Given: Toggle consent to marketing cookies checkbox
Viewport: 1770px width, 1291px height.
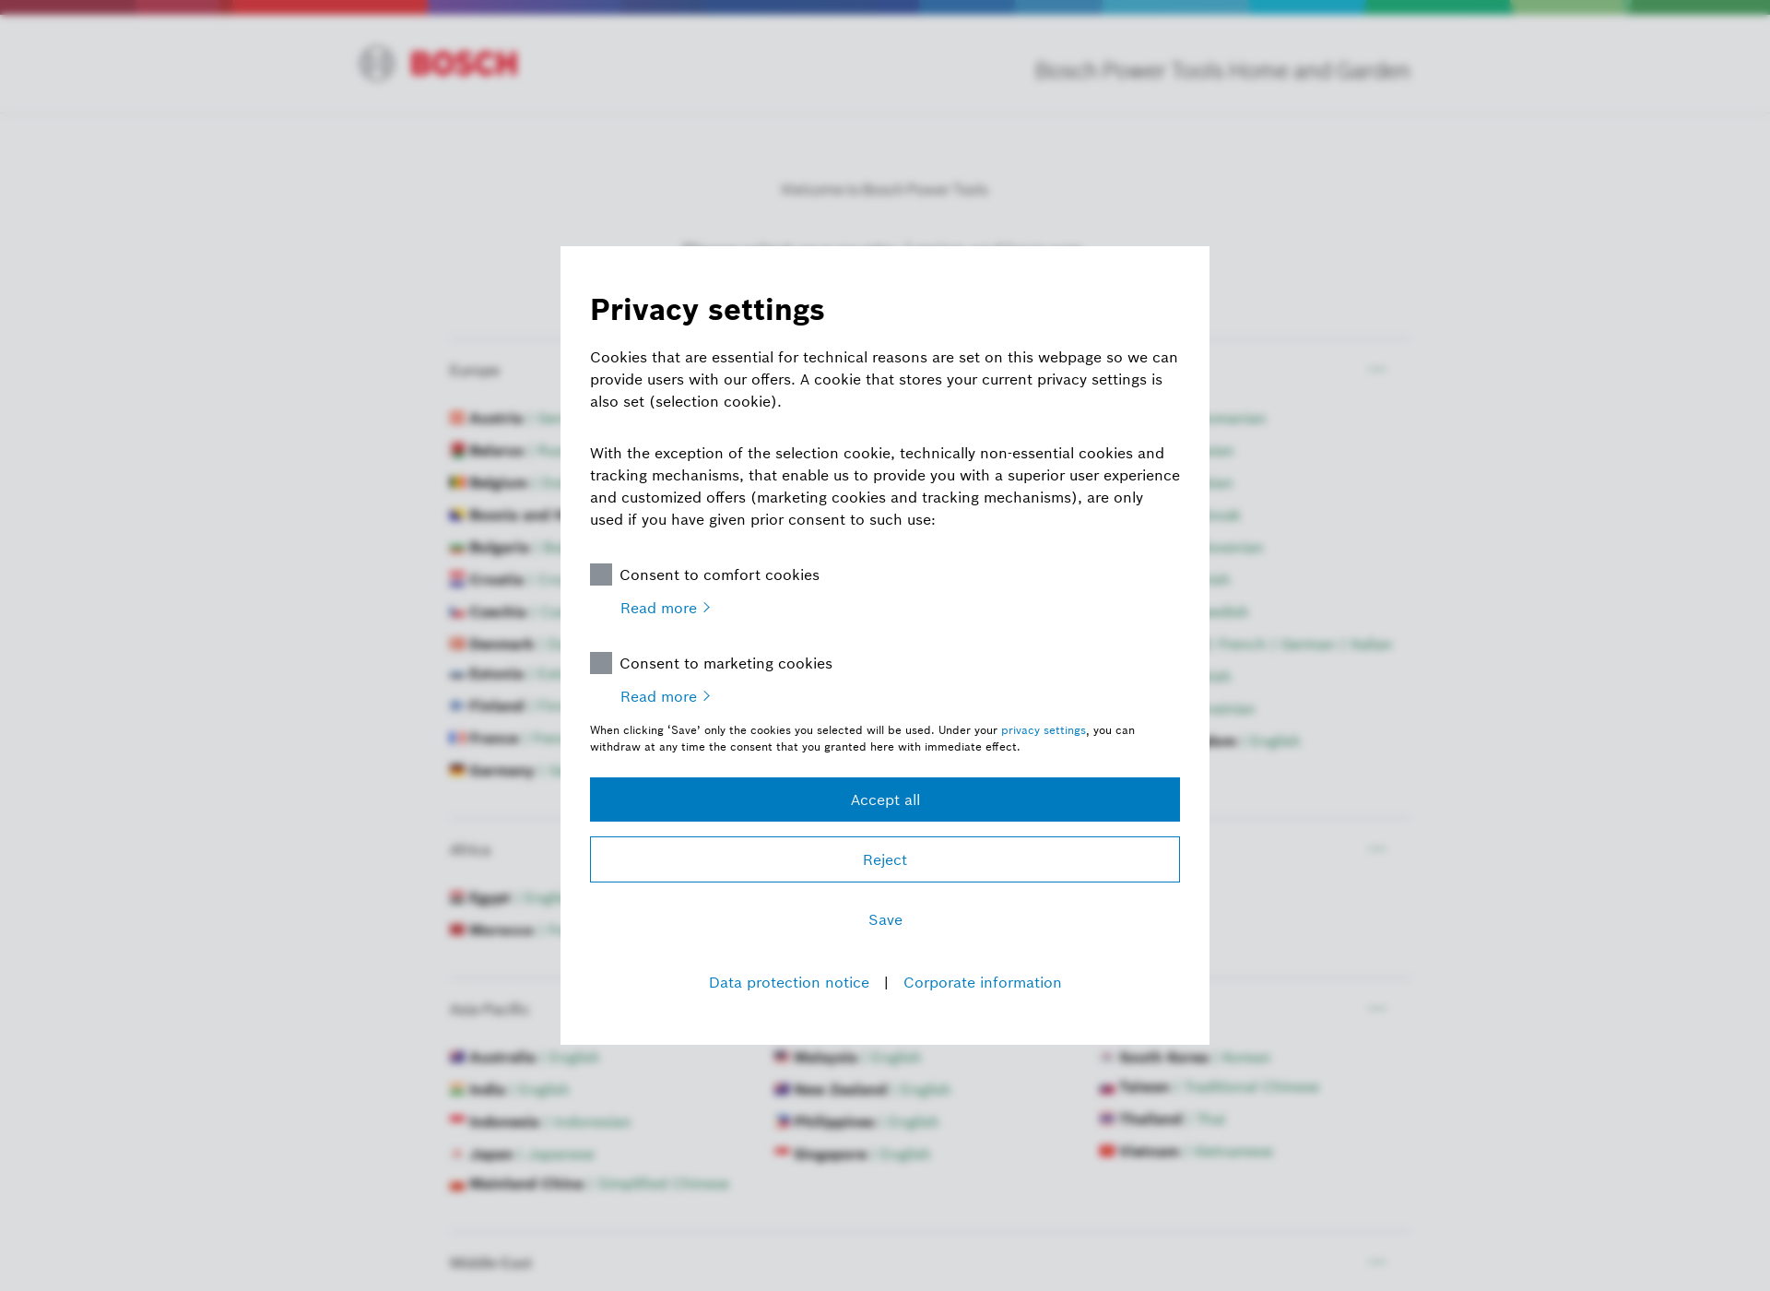Looking at the screenshot, I should [600, 663].
